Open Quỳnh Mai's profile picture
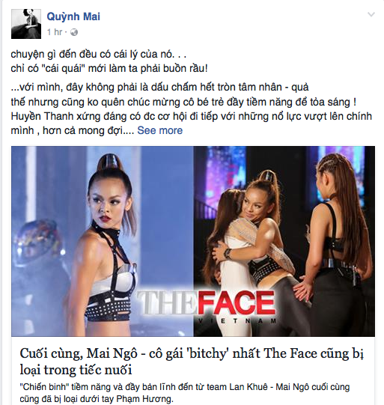This screenshot has width=384, height=405. (x=26, y=24)
